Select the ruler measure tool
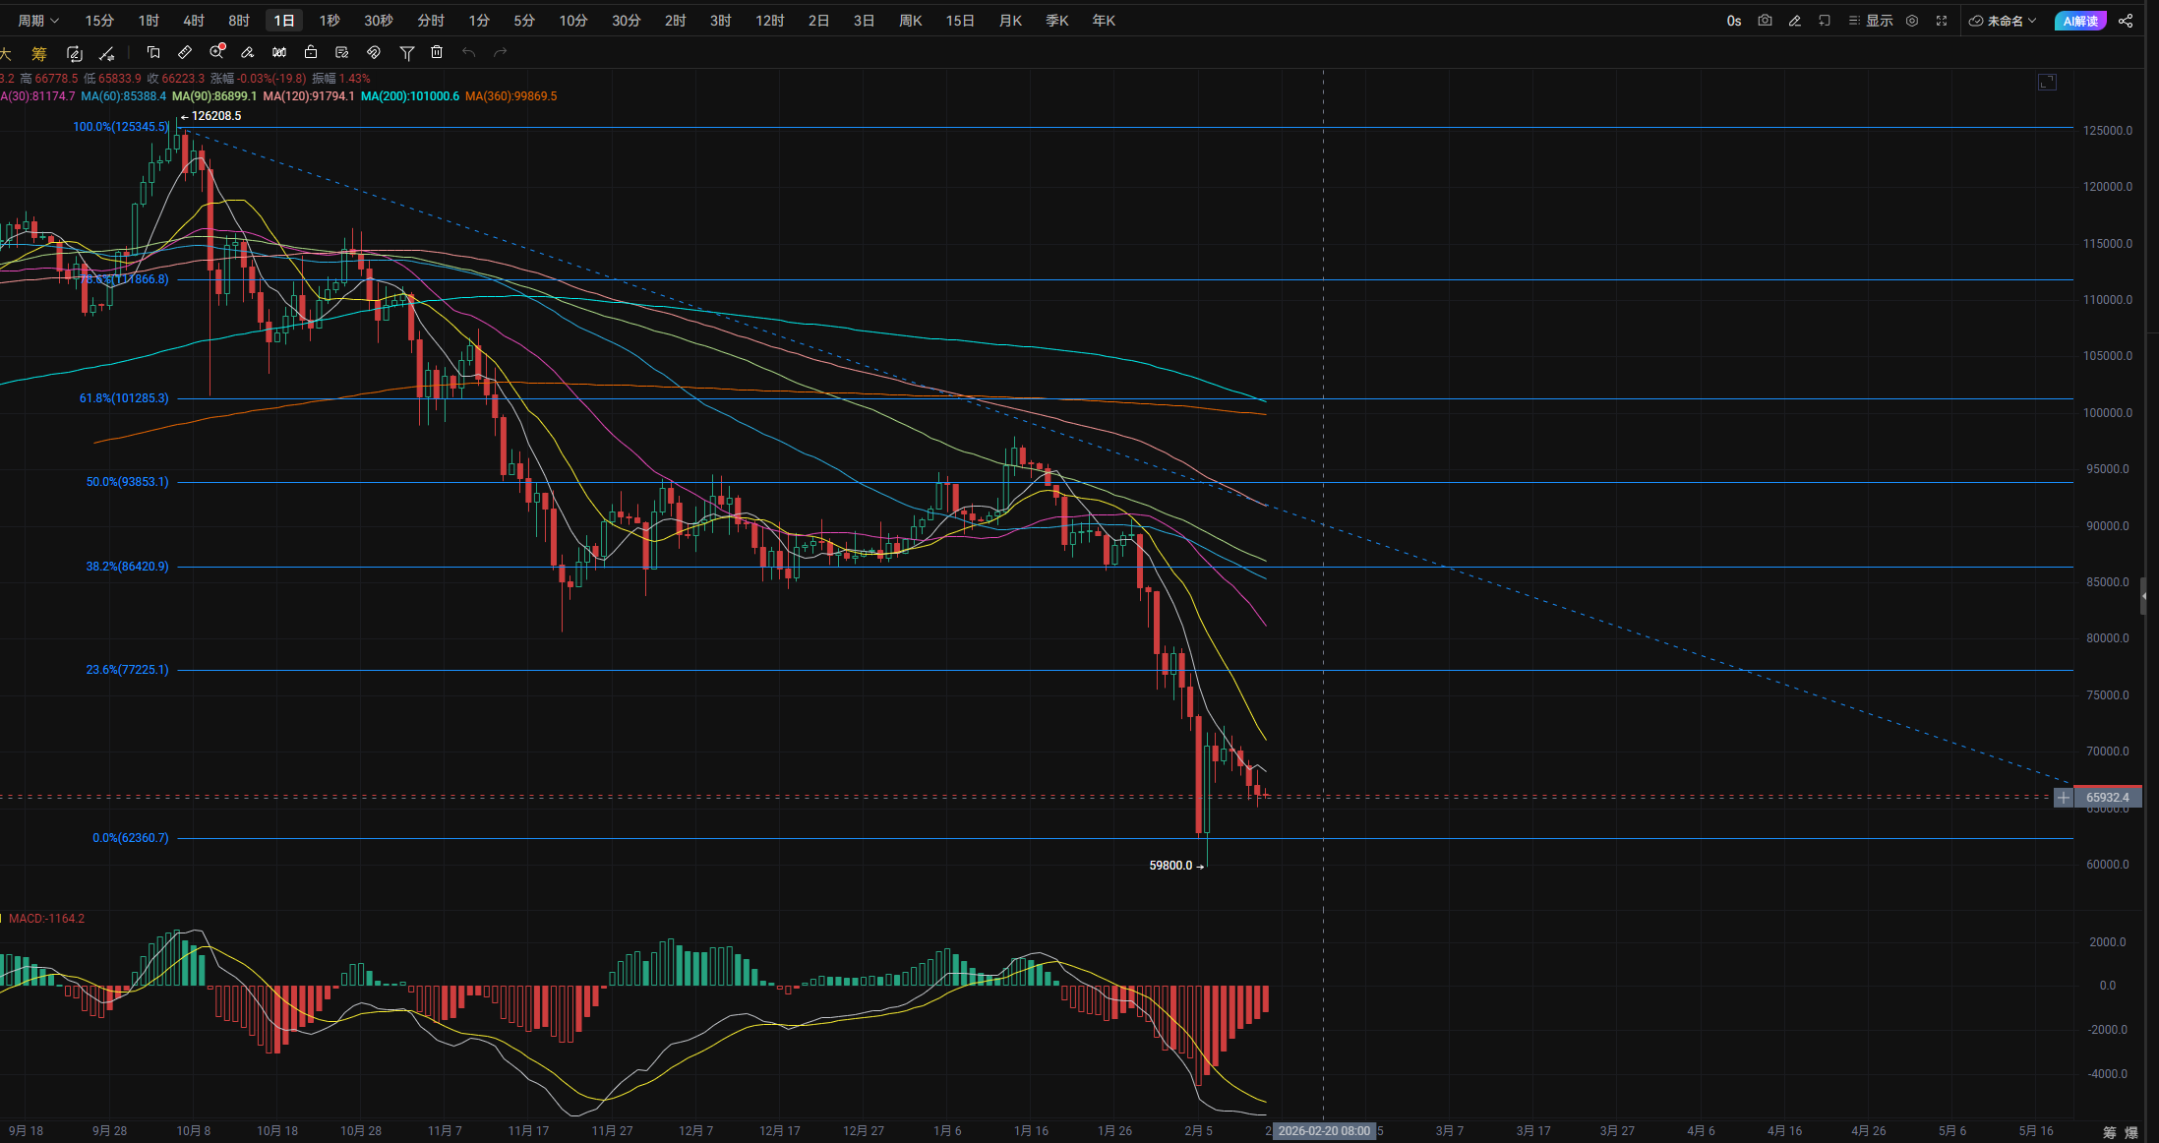Screen dimensions: 2159x1143 point(185,52)
